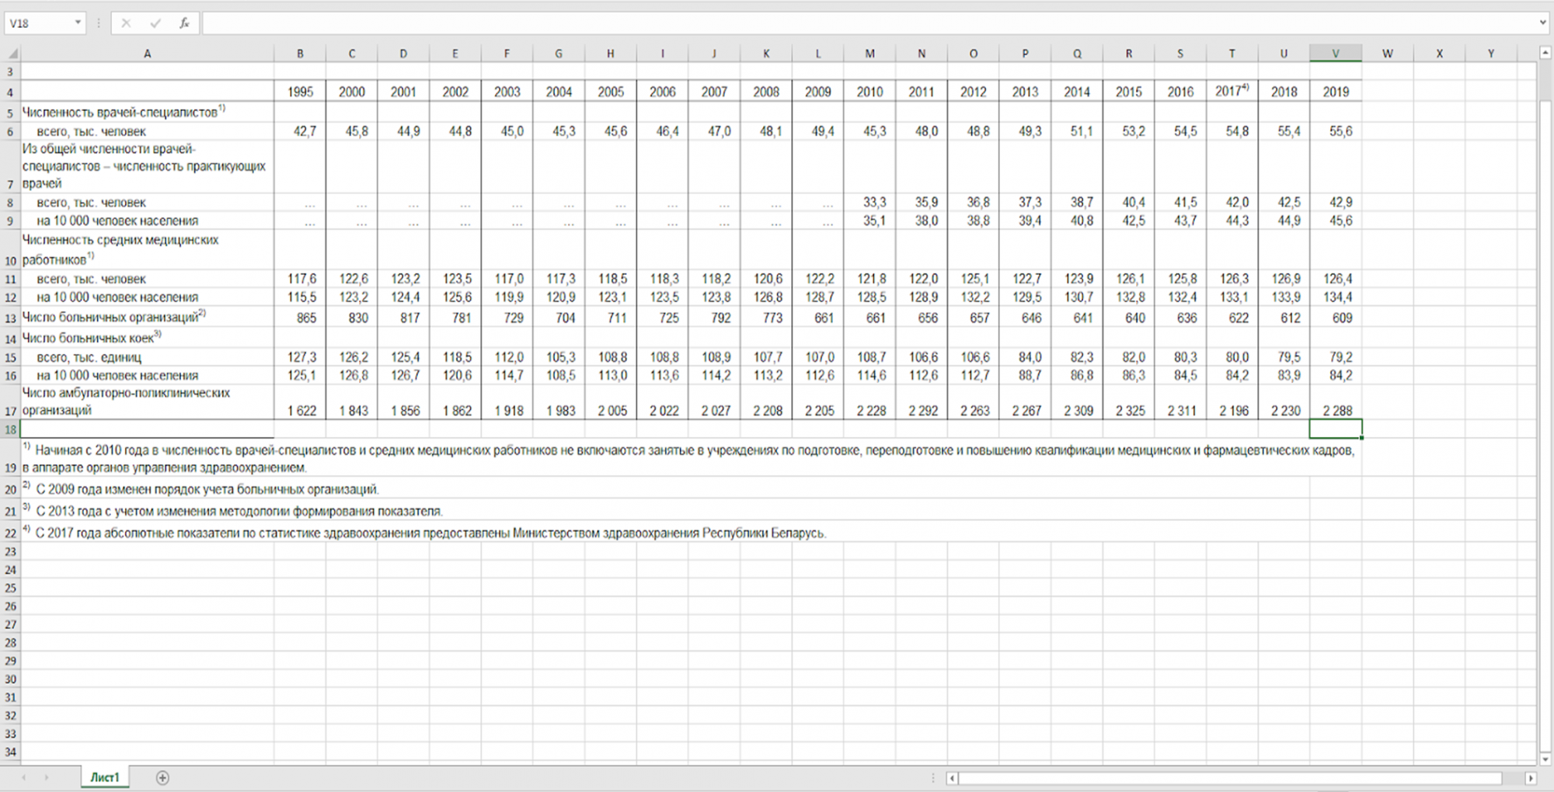Click footnote 'Начиная с 2010 года в численность'

pyautogui.click(x=688, y=458)
